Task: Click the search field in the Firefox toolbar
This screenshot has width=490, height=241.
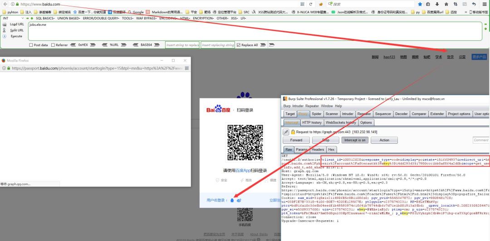Action: (371, 5)
